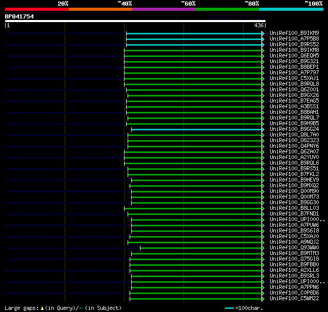Click the cyan =100char scale legend bar
This screenshot has height=312, width=328.
point(229,308)
